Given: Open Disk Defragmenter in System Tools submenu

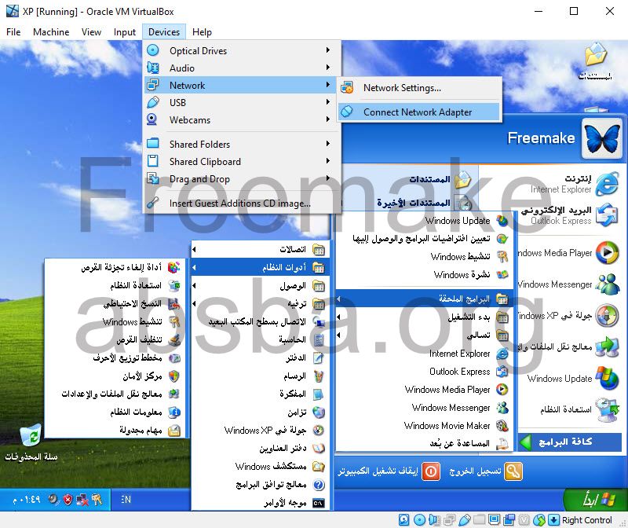Looking at the screenshot, I should (x=115, y=267).
